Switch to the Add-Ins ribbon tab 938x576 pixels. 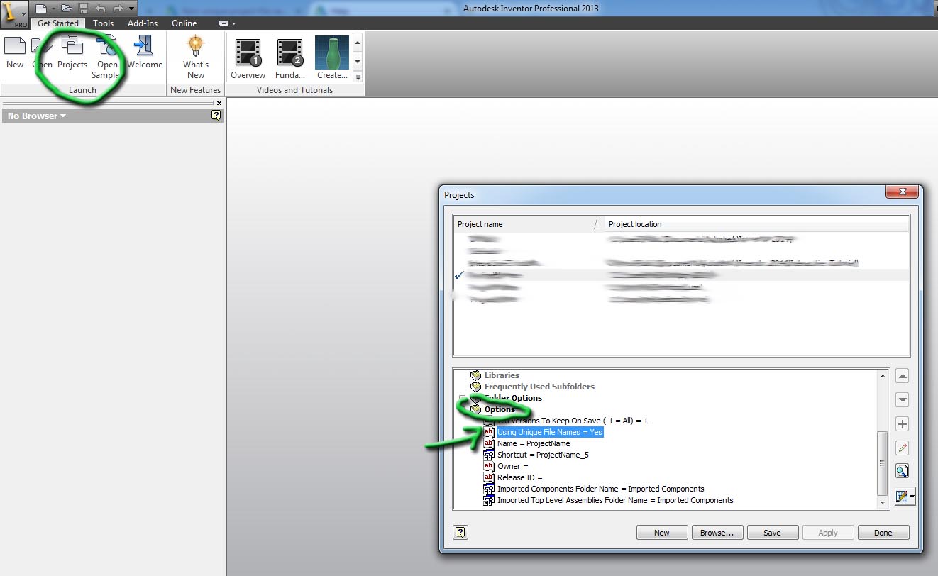coord(143,23)
